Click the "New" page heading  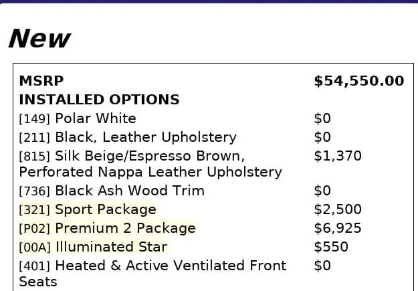[x=39, y=39]
